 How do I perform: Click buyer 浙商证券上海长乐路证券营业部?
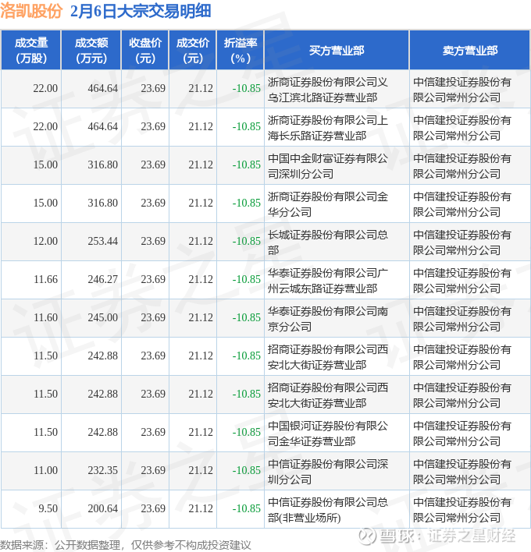tap(328, 128)
